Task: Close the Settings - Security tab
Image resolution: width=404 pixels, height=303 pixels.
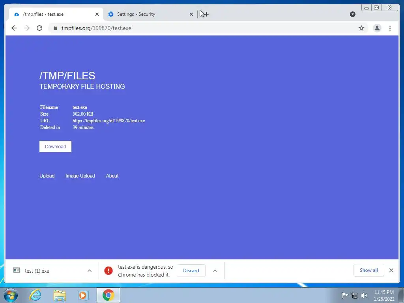Action: click(x=191, y=14)
